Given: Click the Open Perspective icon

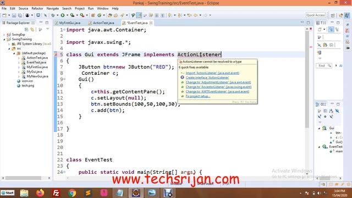Looking at the screenshot, I should click(333, 15).
